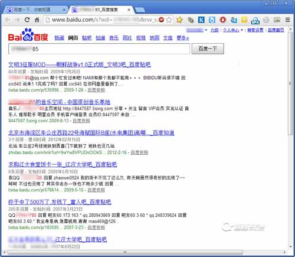Open 百度快照 for the 2009-1-26 result
The height and width of the screenshot is (257, 295).
click(96, 90)
